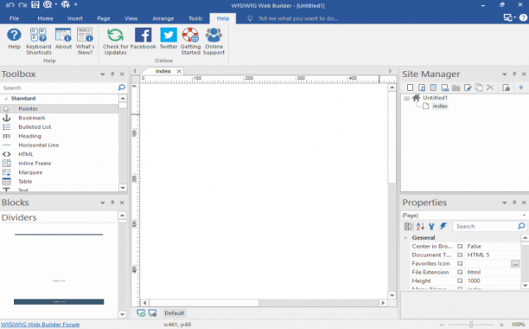Open the Facebook page

[143, 39]
